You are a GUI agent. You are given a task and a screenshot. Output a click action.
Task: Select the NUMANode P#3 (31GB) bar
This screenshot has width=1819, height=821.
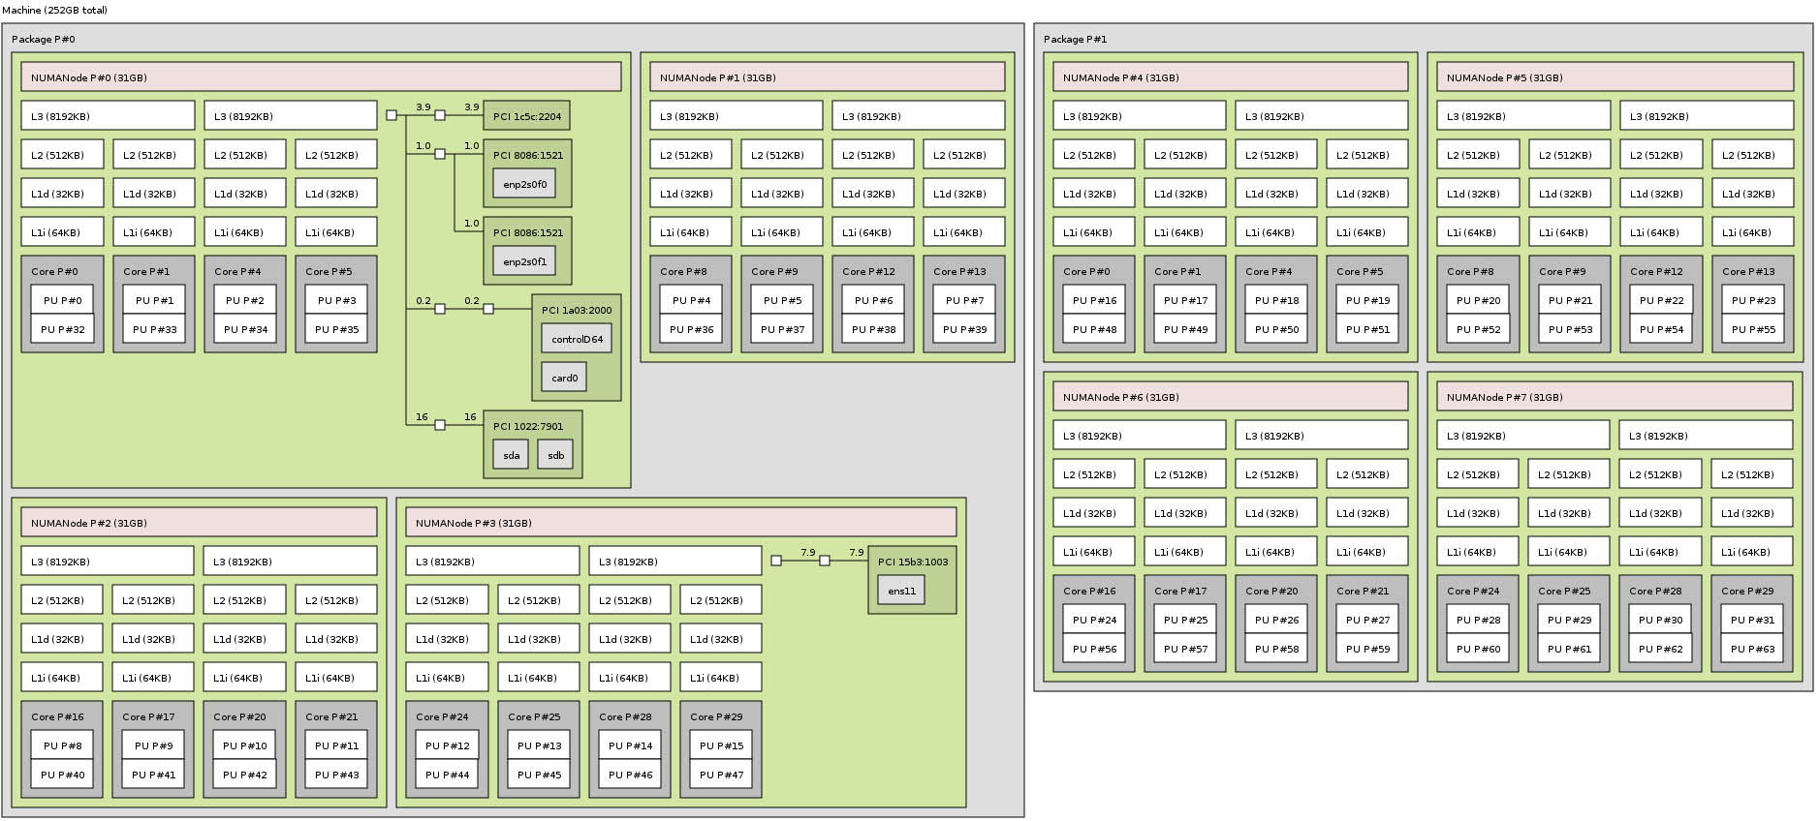tap(681, 523)
